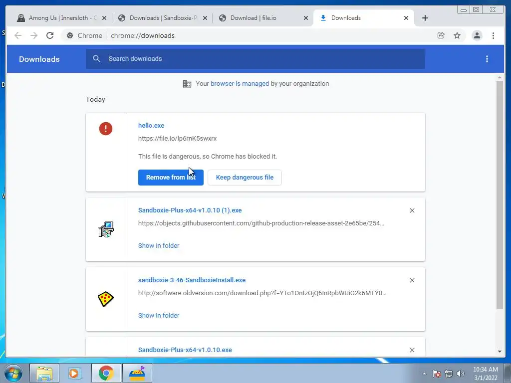The width and height of the screenshot is (511, 383).
Task: Reload the downloads page
Action: tap(50, 35)
